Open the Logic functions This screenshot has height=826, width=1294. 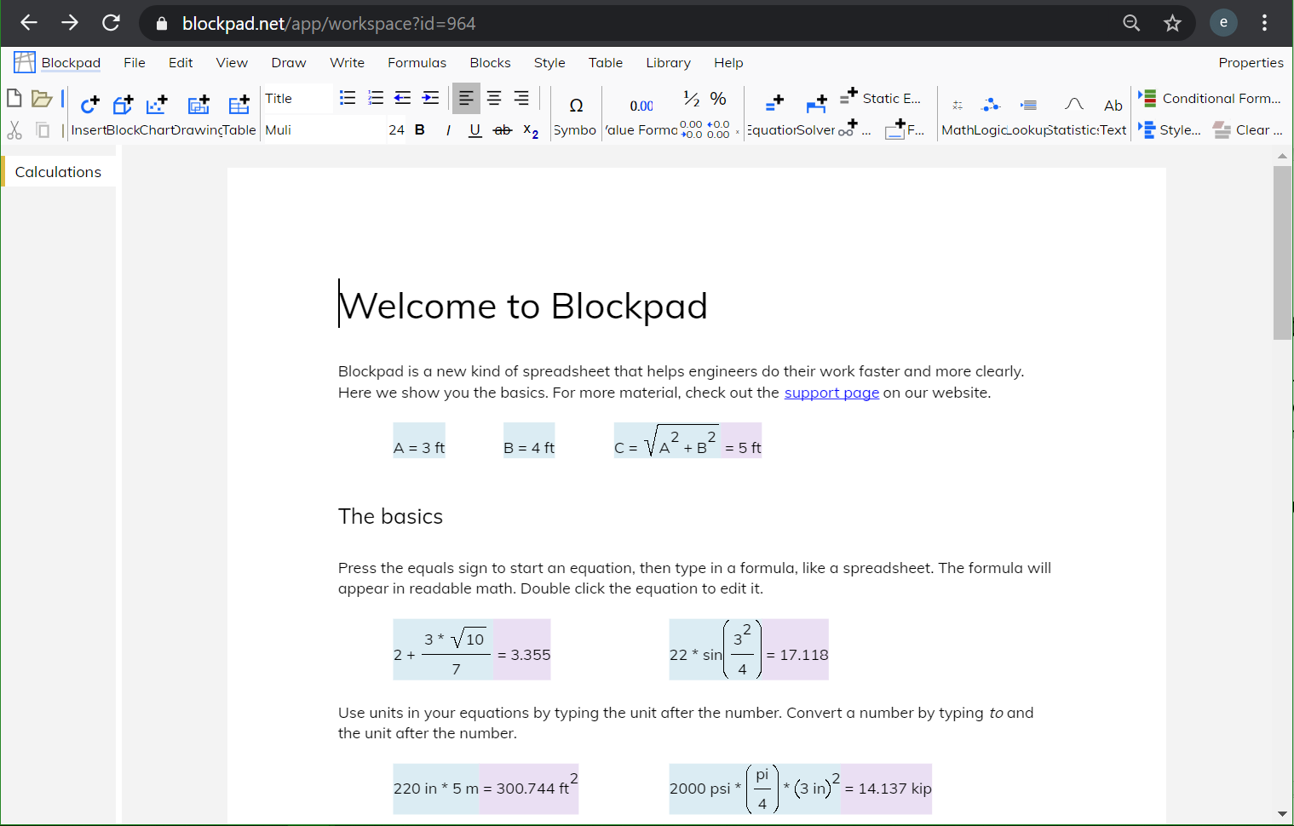pyautogui.click(x=990, y=105)
